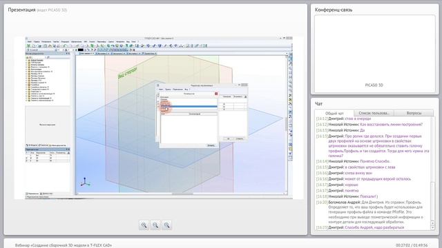Screen dimensions: 442x248
Task: Switch to the Общий чат tab
Action: 334,113
